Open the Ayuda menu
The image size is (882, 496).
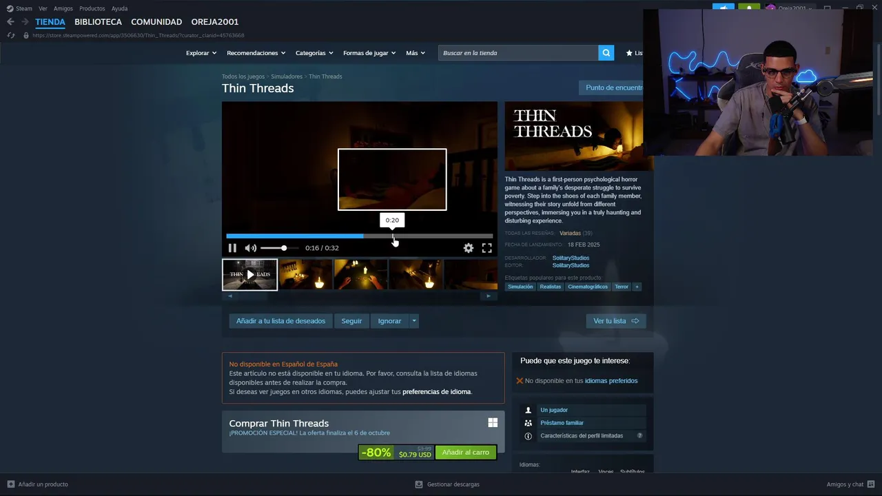click(x=119, y=8)
